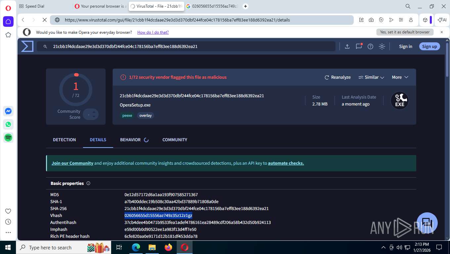Select SHA-1 hash value text
This screenshot has height=254, width=450.
tap(171, 201)
